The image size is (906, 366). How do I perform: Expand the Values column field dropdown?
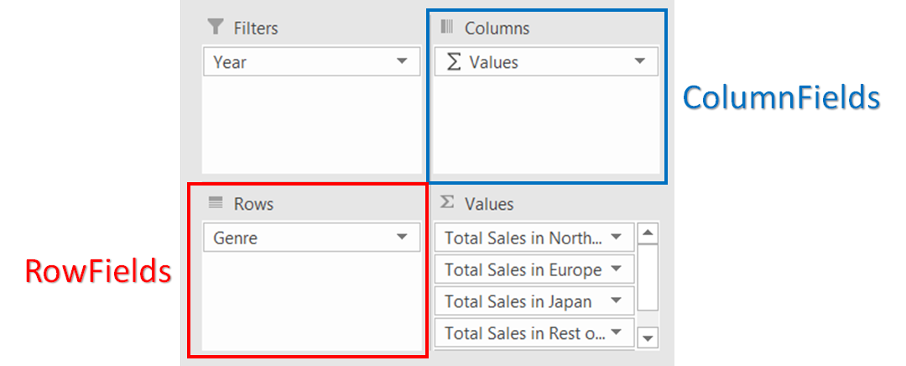click(x=640, y=62)
